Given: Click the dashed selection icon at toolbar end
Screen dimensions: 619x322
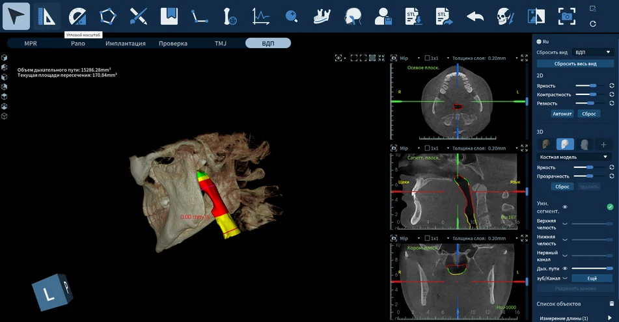Looking at the screenshot, I should point(592,8).
